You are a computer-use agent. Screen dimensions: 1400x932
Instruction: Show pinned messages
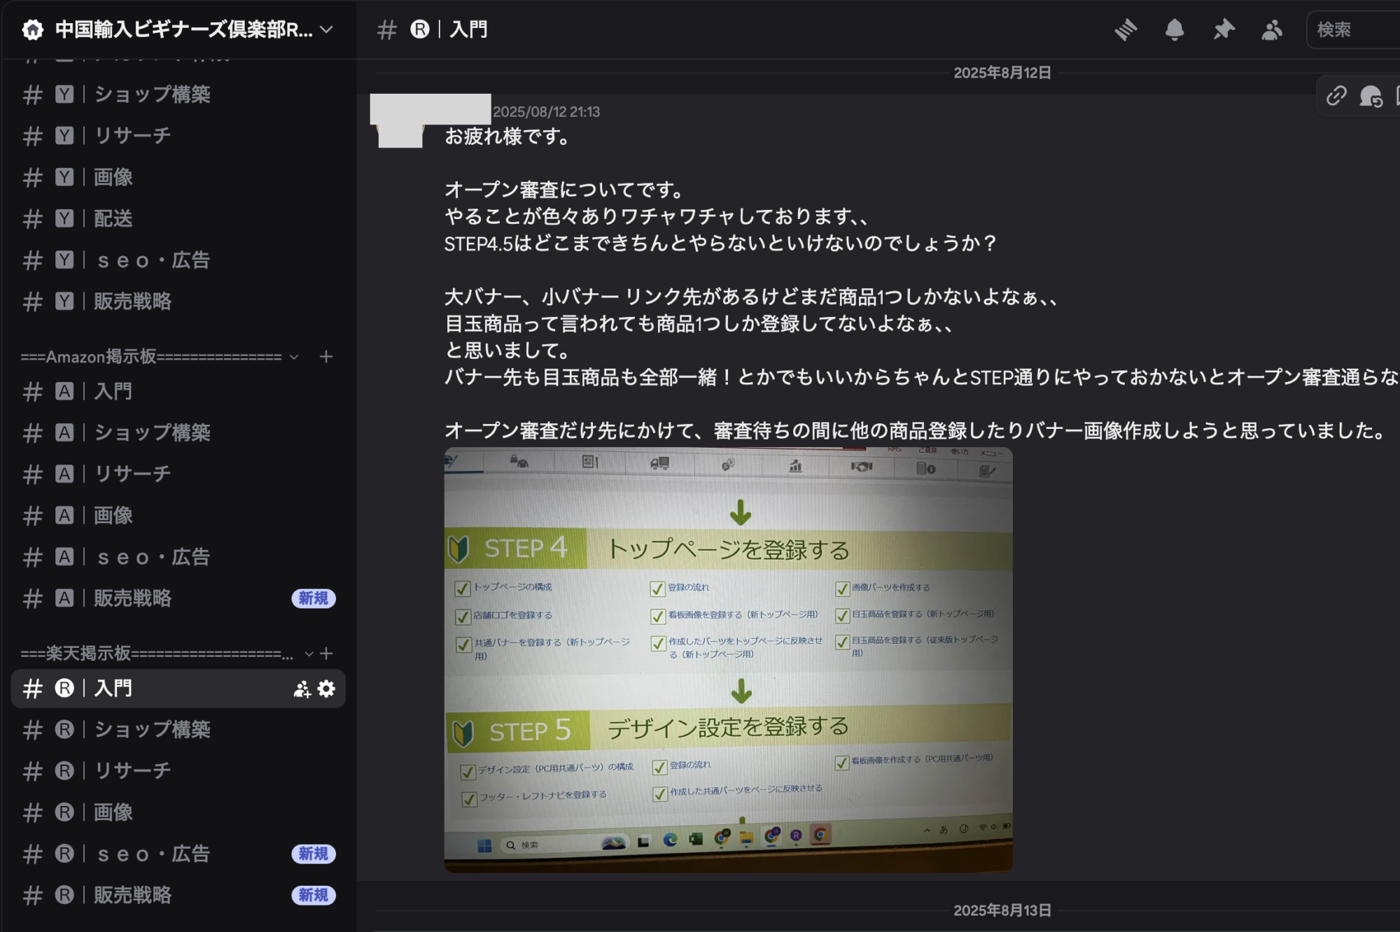(1224, 29)
